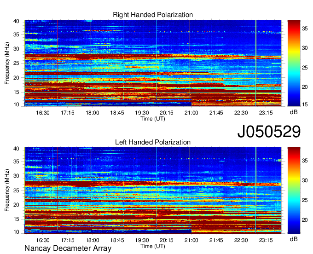The image size is (313, 254).
Task: Click 19:30 tick under Left Handed plot
Action: (x=142, y=240)
